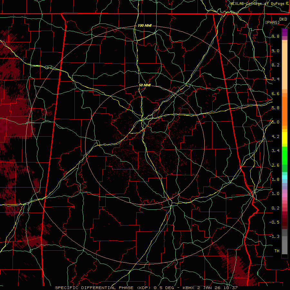Click the 8.2 scale value
The image size is (290, 290).
point(275,65)
